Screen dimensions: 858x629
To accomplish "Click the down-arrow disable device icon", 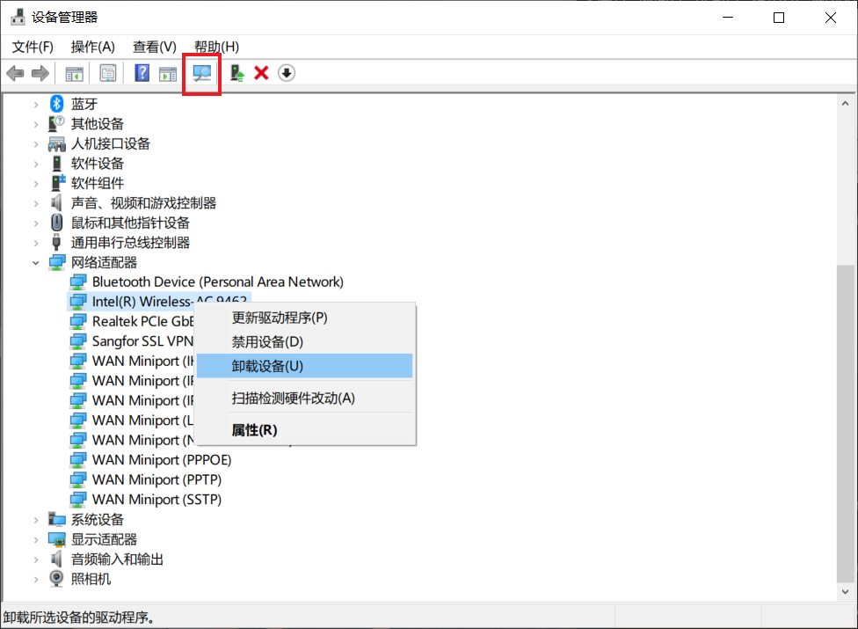I will click(287, 73).
